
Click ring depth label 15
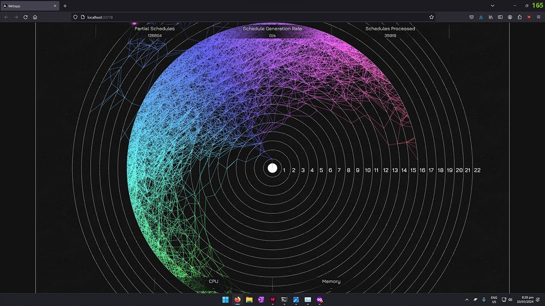[413, 170]
